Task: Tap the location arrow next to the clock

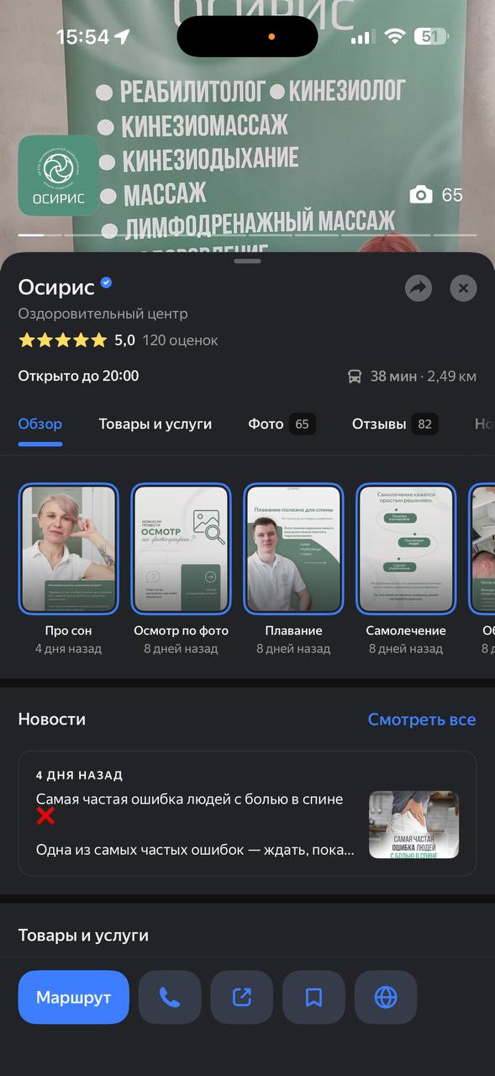Action: (x=123, y=37)
